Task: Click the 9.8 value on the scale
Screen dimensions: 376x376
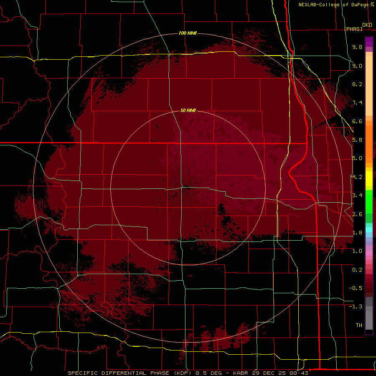Action: tap(357, 47)
